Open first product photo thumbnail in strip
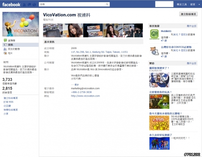Image resolution: width=202 pixels, height=157 pixels. (x=53, y=30)
